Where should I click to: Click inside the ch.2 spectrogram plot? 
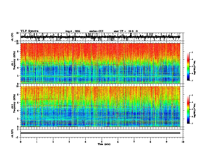point(100,107)
